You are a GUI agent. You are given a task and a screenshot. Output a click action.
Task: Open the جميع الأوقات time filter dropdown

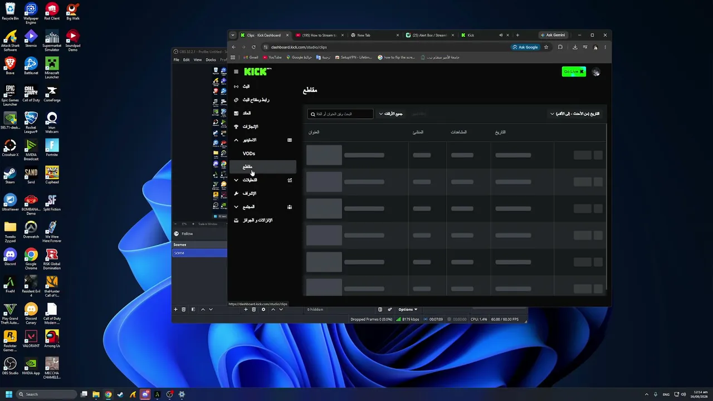tap(391, 114)
